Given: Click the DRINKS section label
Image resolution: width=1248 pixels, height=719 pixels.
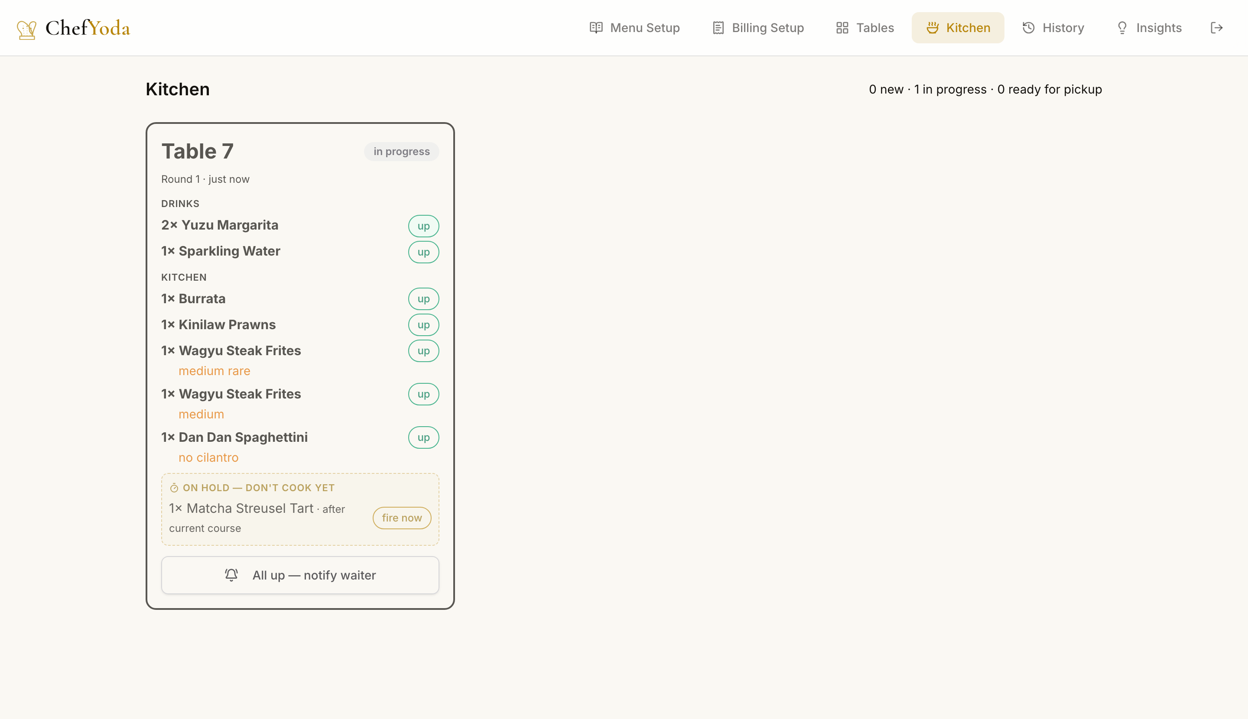Looking at the screenshot, I should 180,204.
